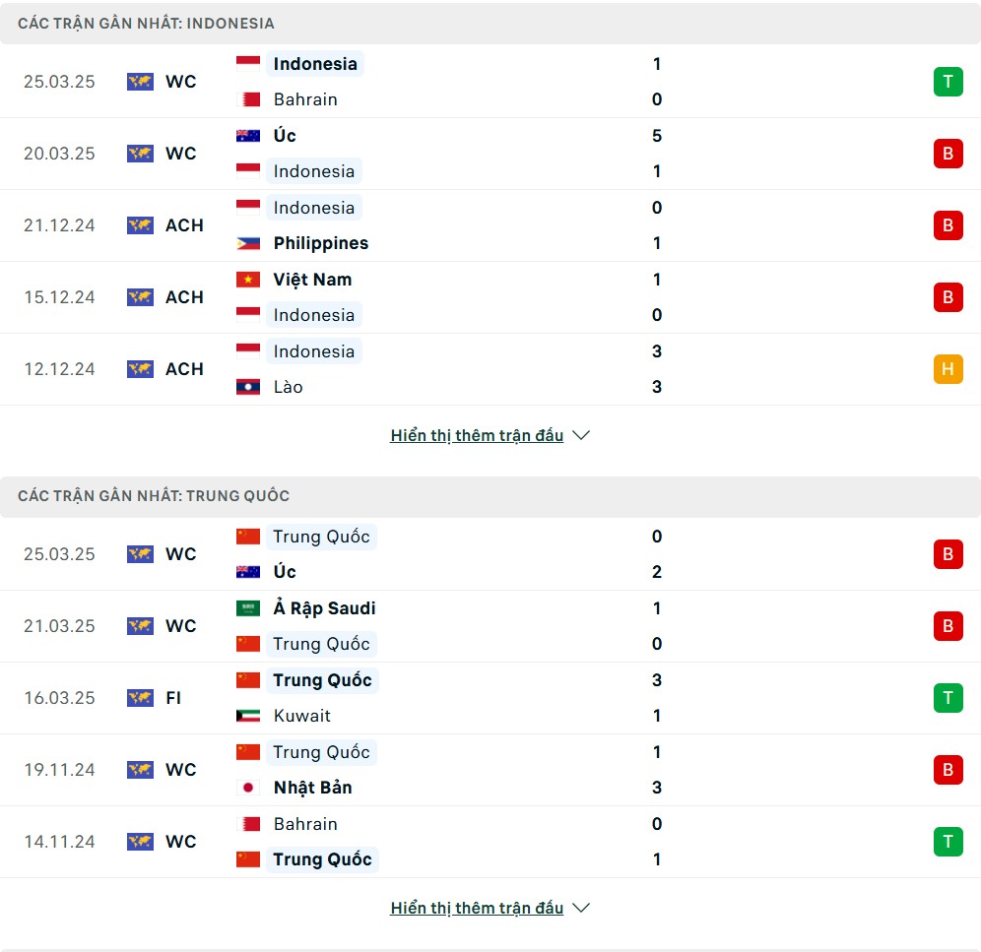Image resolution: width=981 pixels, height=952 pixels.
Task: Click the Việt Nam flag icon
Action: [248, 280]
